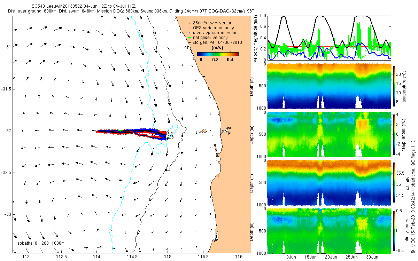The image size is (418, 261).
Task: Click the 'isobaths: 0 200 1000m' label
Action: [40, 243]
